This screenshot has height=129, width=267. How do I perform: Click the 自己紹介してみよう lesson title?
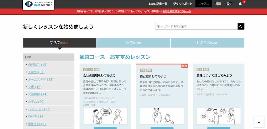point(153,76)
